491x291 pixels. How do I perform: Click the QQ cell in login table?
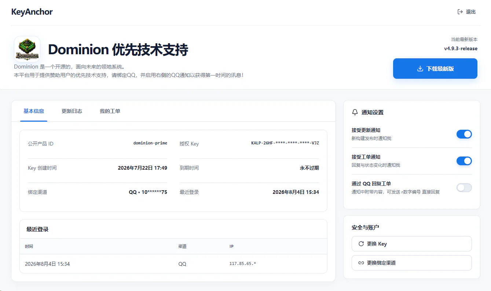tap(182, 264)
